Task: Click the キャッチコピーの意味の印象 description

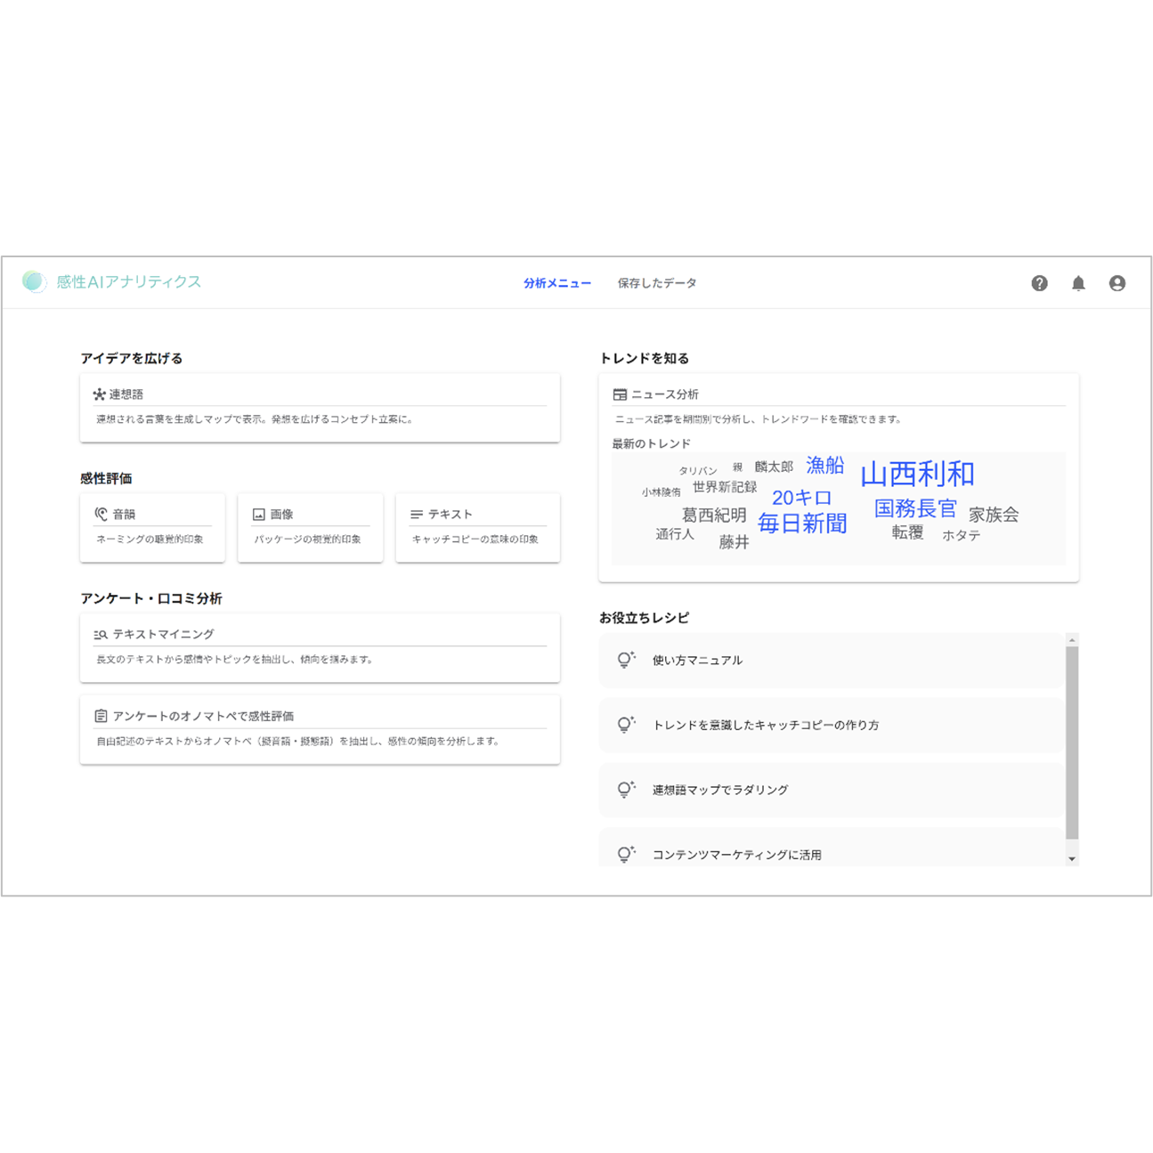Action: (x=475, y=539)
